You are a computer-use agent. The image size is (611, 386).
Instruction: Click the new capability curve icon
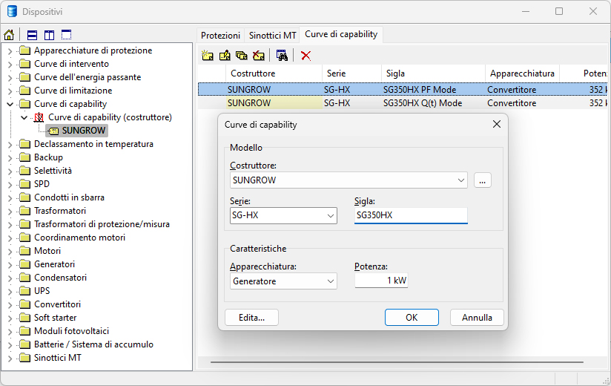coord(208,55)
